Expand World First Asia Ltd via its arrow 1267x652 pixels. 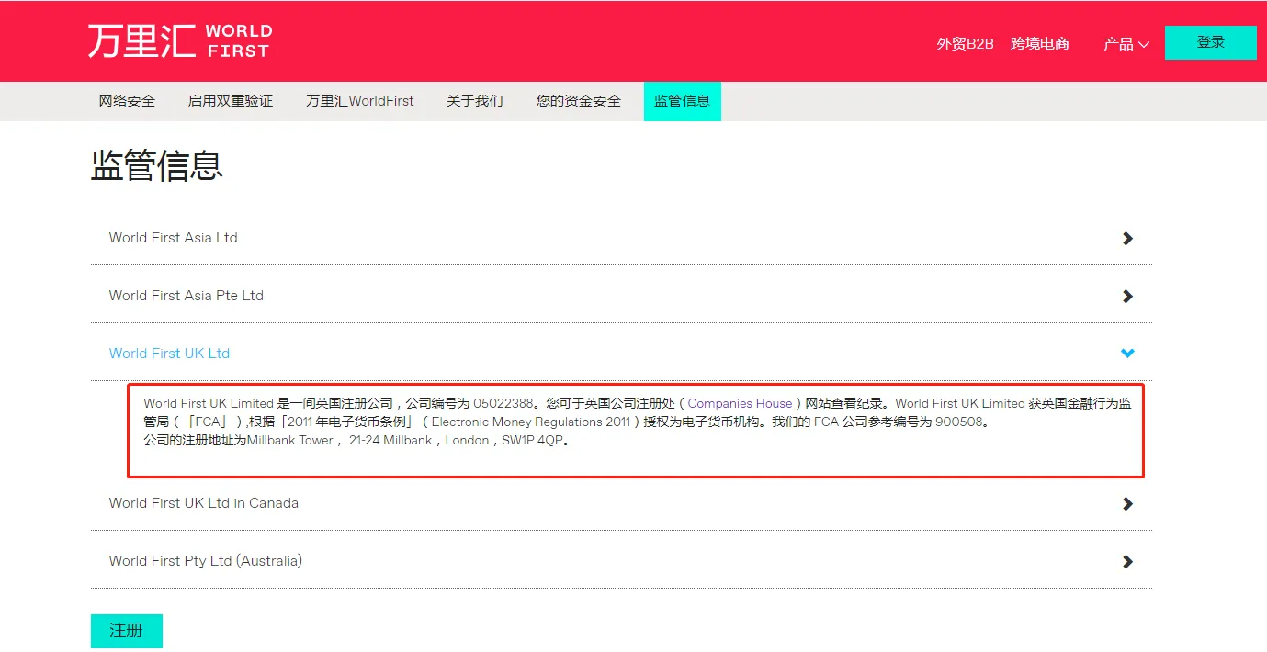[1127, 238]
